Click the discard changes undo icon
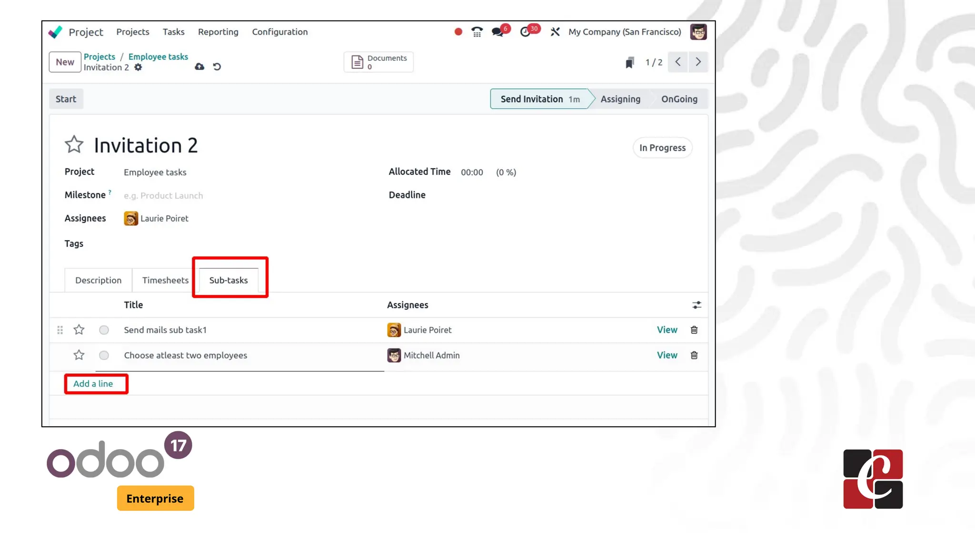Image resolution: width=975 pixels, height=548 pixels. coord(217,67)
